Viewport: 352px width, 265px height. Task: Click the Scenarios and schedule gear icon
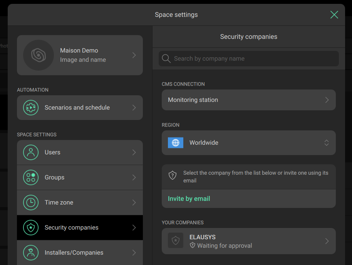coord(31,108)
